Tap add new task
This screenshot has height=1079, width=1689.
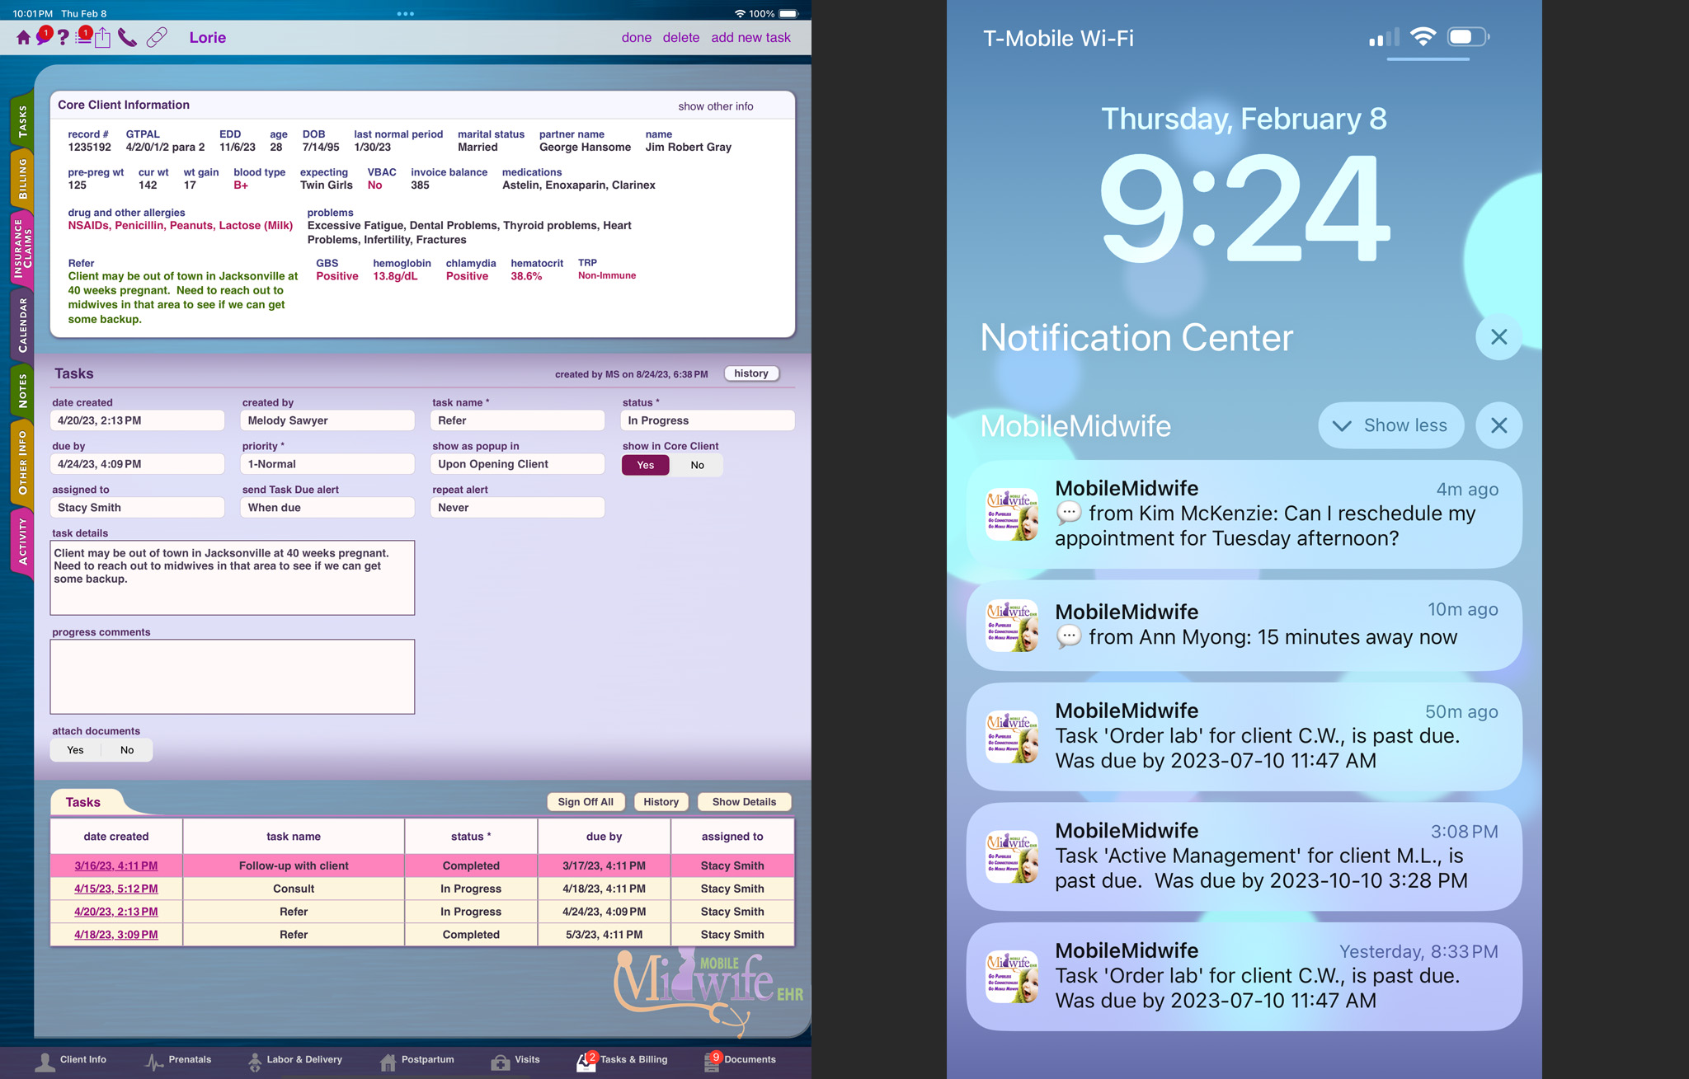750,38
